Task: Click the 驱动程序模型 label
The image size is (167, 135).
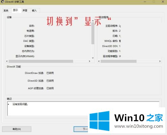Action: [110, 56]
